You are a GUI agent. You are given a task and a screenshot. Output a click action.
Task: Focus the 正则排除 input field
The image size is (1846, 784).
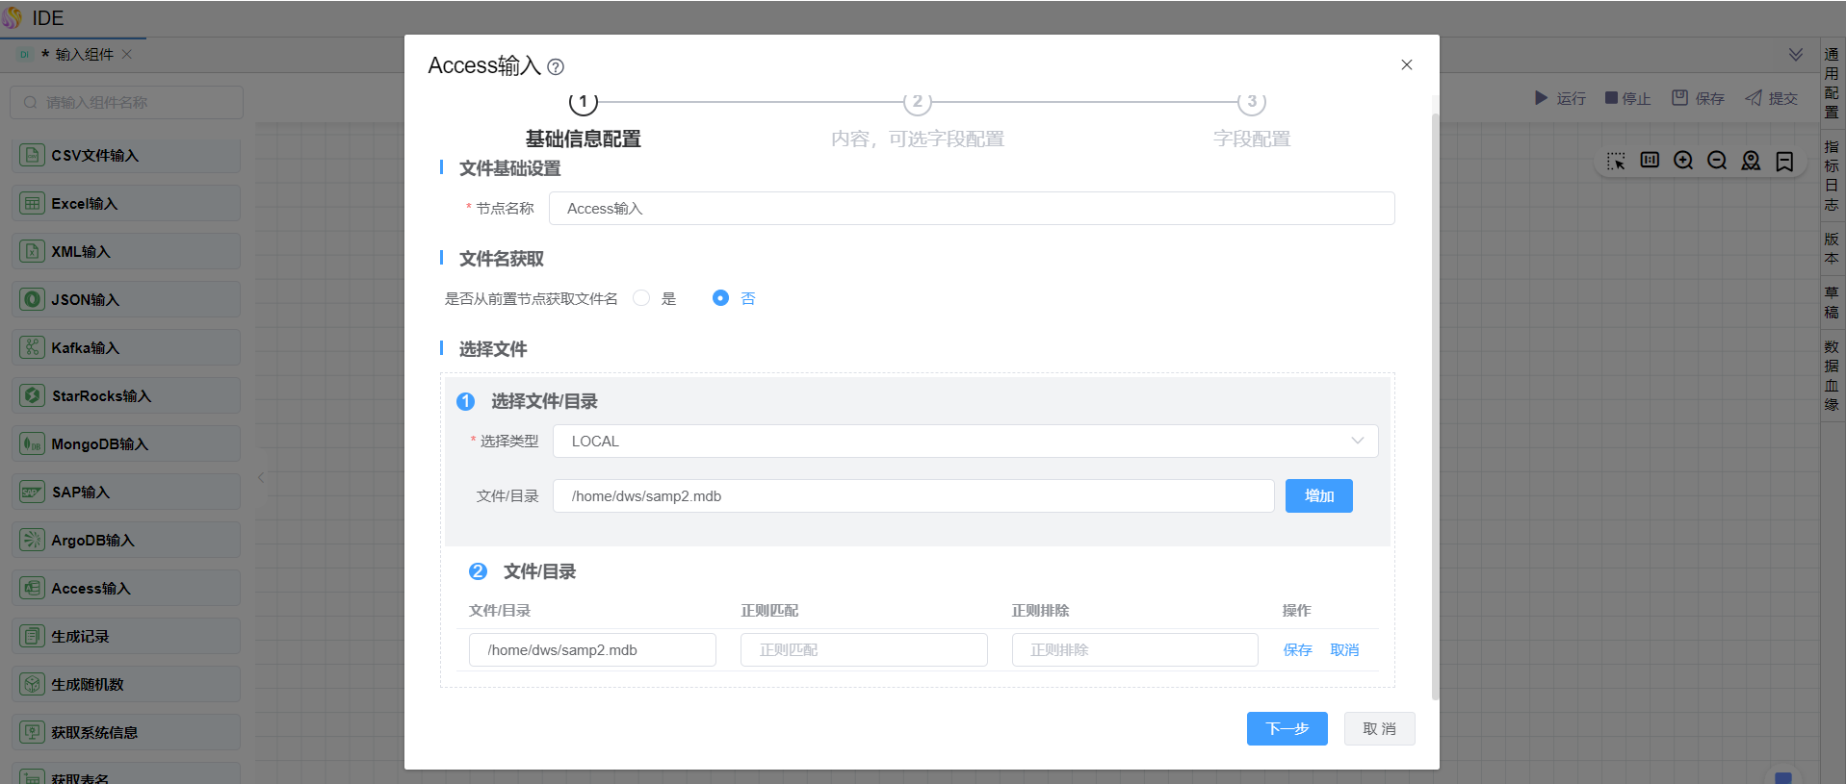[x=1135, y=649]
